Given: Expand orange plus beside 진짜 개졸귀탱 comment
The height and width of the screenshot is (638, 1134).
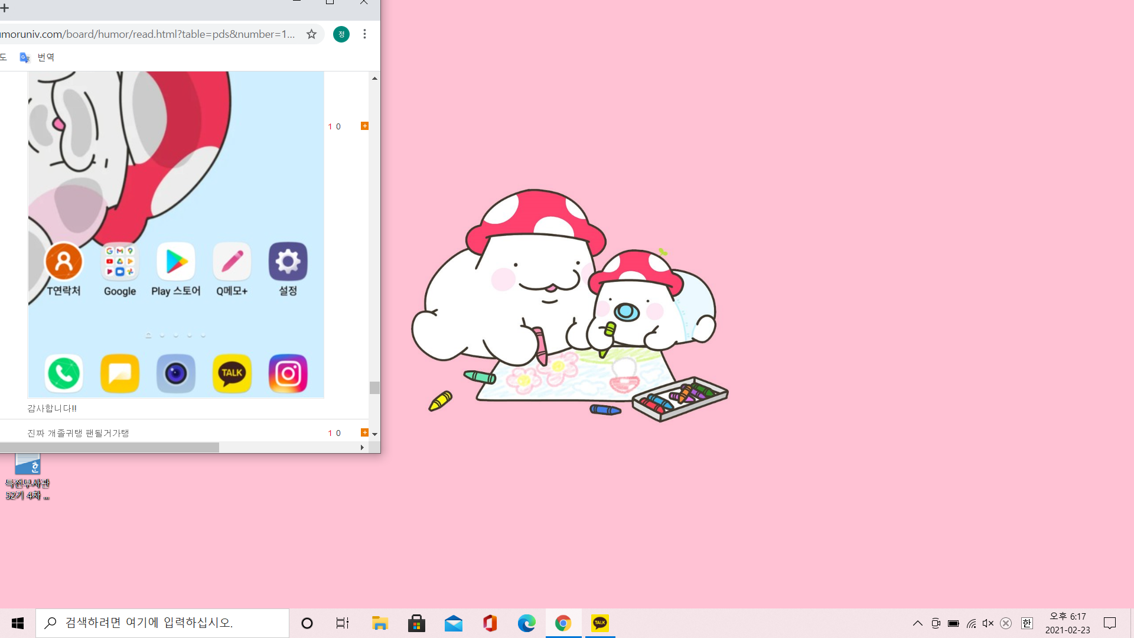Looking at the screenshot, I should 364,432.
